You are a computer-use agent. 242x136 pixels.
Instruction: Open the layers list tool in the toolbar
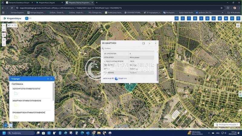click(x=183, y=18)
